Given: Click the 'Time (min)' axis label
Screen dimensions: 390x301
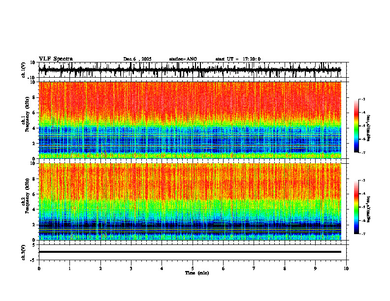Looking at the screenshot, I should (x=197, y=273).
